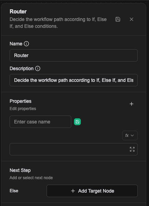Select the Properties section heading
Screen dimensions: 149x206
point(21,101)
